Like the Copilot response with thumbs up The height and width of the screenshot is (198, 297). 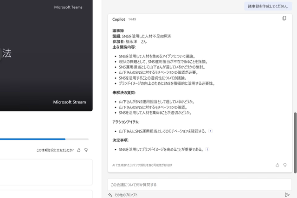(x=278, y=165)
